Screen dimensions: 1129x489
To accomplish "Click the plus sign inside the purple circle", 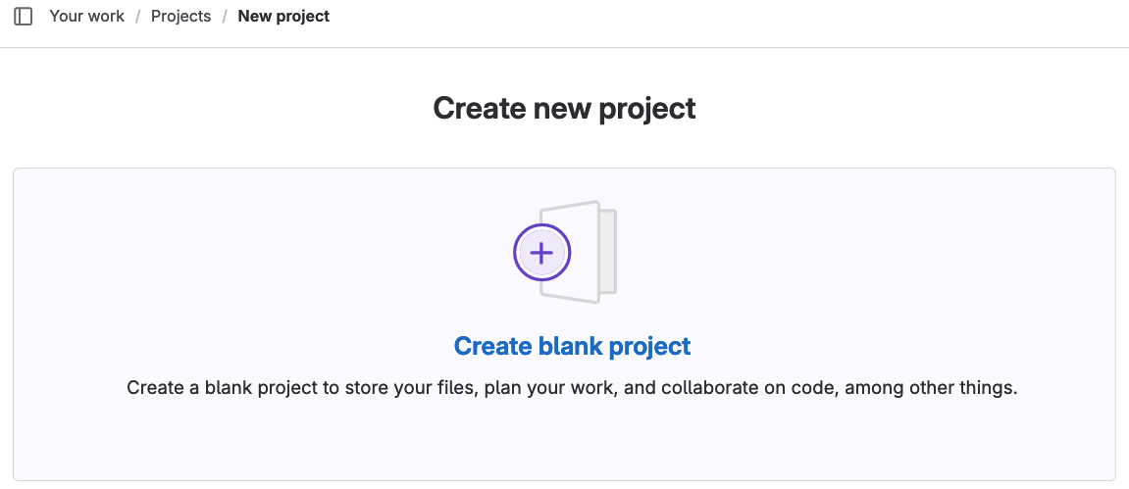I will pyautogui.click(x=541, y=253).
